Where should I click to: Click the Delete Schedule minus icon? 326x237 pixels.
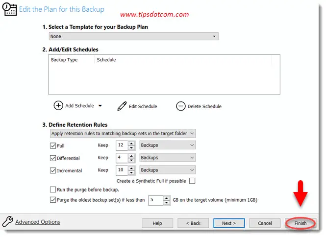(180, 106)
